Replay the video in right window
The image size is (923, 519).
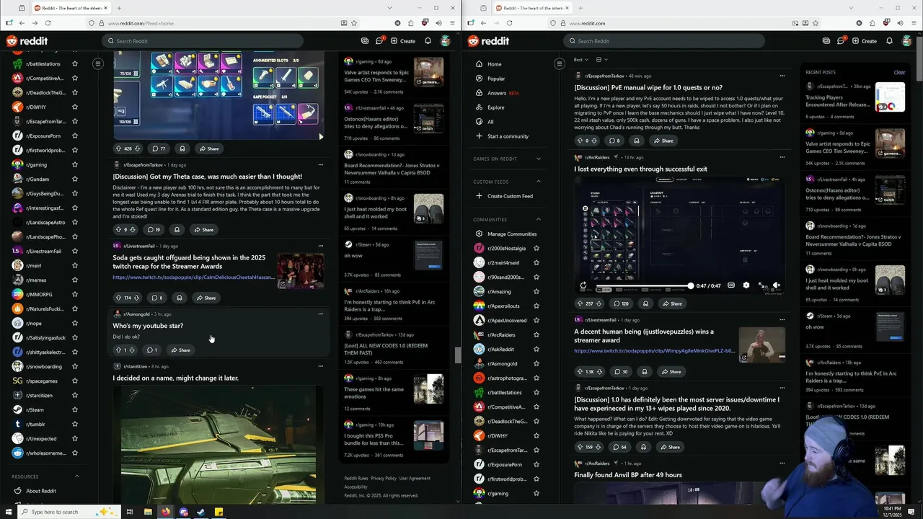583,286
